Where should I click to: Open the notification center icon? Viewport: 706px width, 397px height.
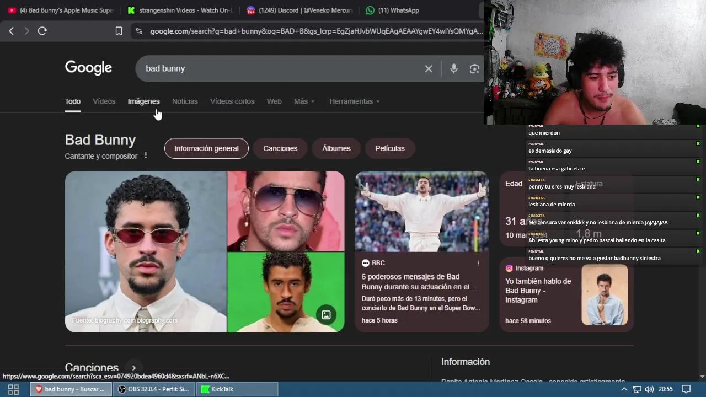click(686, 389)
